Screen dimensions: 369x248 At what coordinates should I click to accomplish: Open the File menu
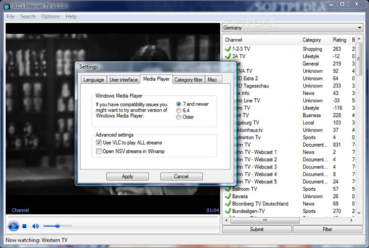pyautogui.click(x=10, y=17)
